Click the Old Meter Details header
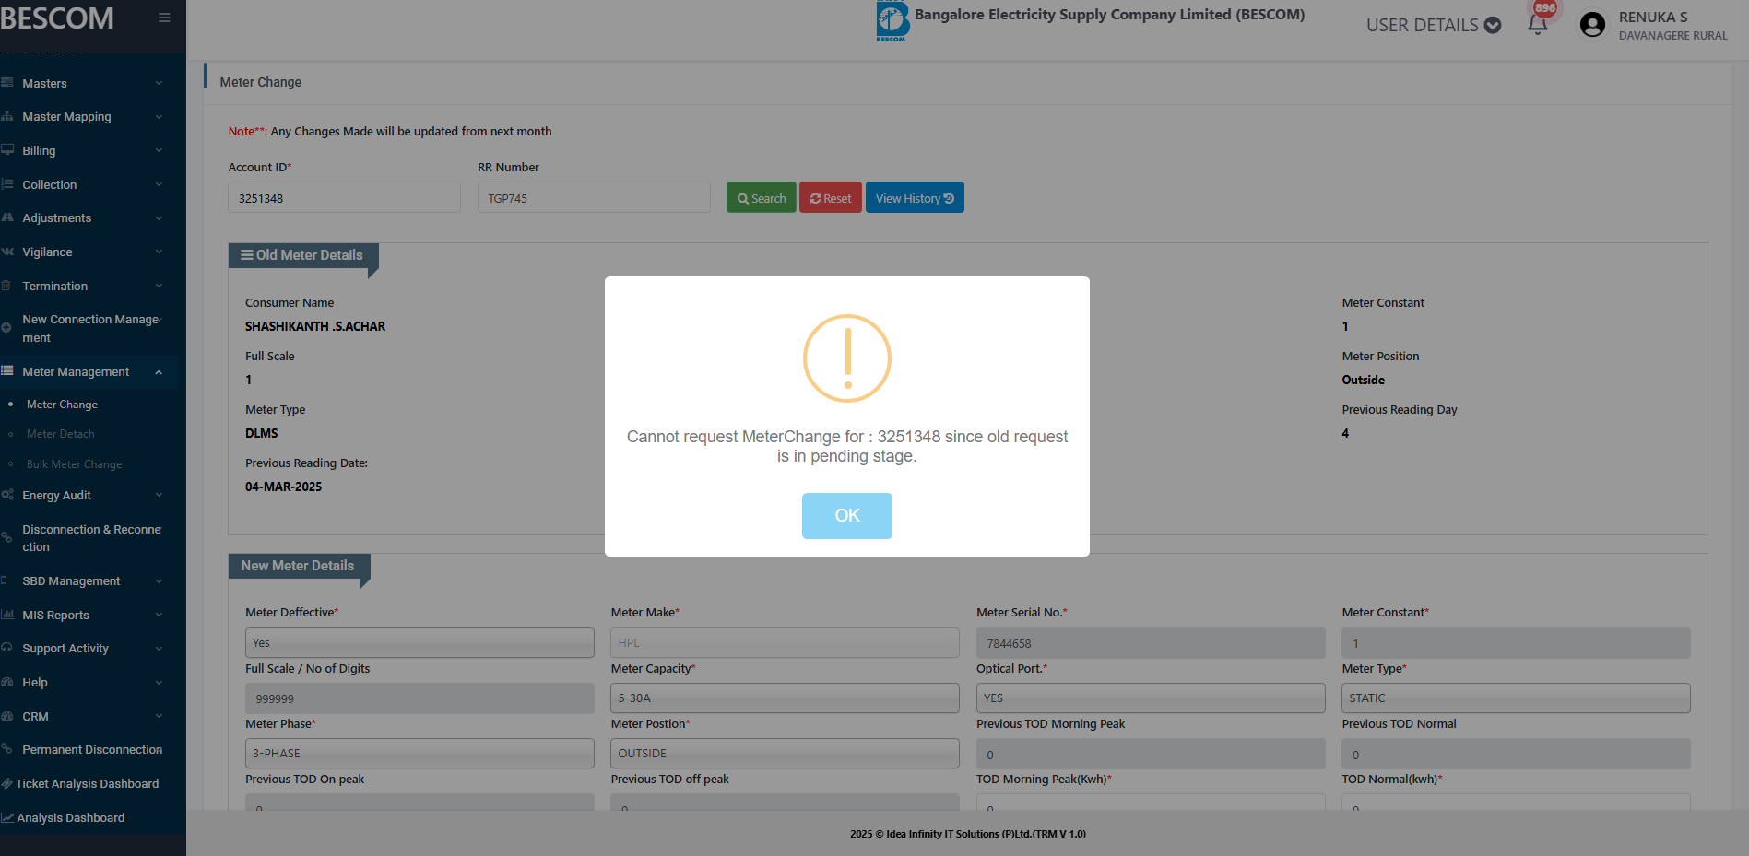This screenshot has width=1749, height=856. pyautogui.click(x=303, y=255)
